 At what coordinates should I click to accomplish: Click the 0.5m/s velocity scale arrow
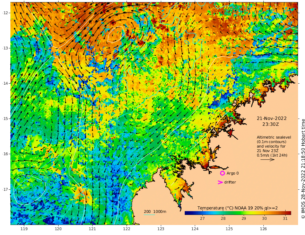[267, 160]
